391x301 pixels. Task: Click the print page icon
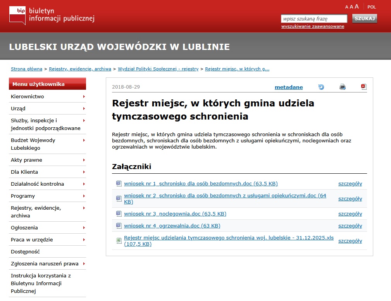[343, 87]
